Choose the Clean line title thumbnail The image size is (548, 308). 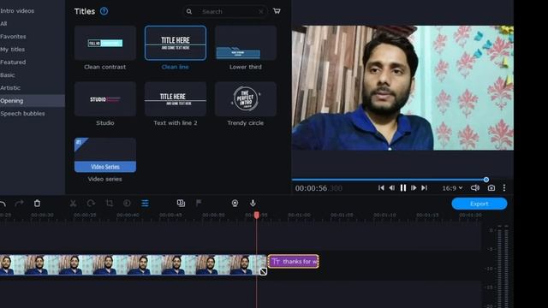click(x=175, y=43)
